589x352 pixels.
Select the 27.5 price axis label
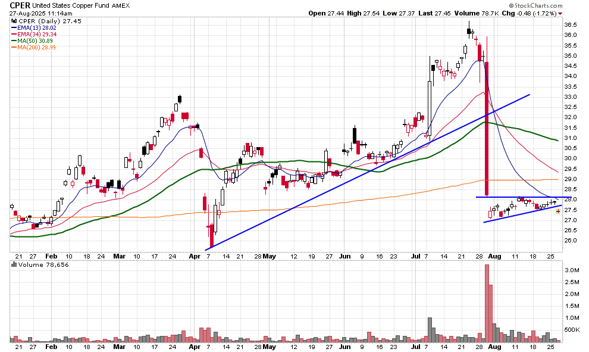pyautogui.click(x=570, y=210)
